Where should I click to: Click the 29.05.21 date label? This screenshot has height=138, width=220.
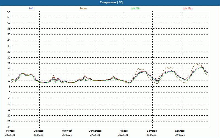pyautogui.click(x=152, y=135)
